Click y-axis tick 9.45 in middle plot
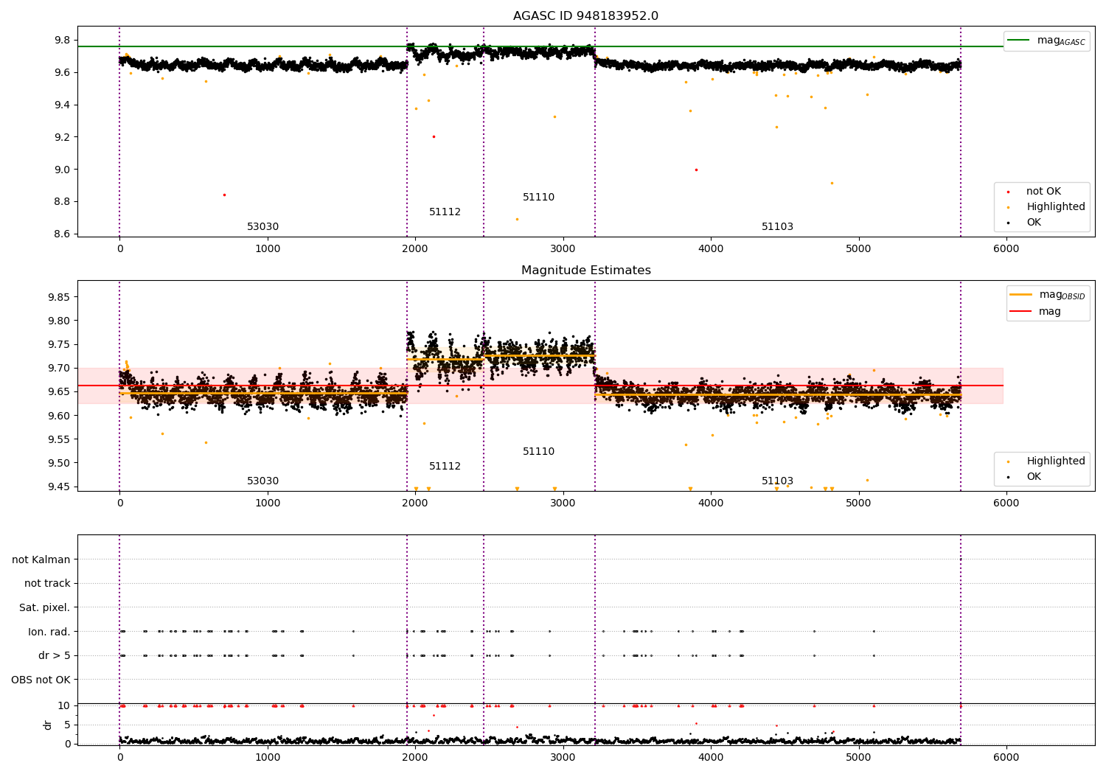The height and width of the screenshot is (774, 1106). click(59, 487)
